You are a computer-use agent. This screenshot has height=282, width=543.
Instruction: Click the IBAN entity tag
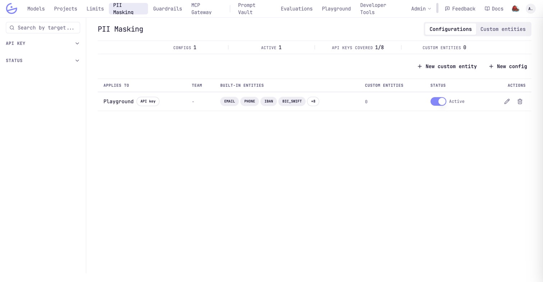269,101
